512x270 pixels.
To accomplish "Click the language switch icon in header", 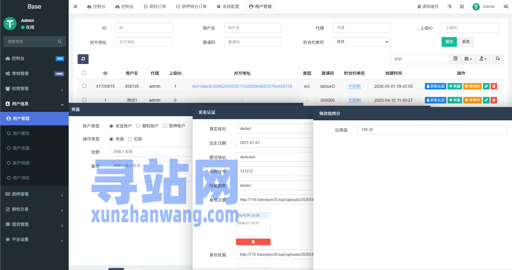I will click(449, 7).
